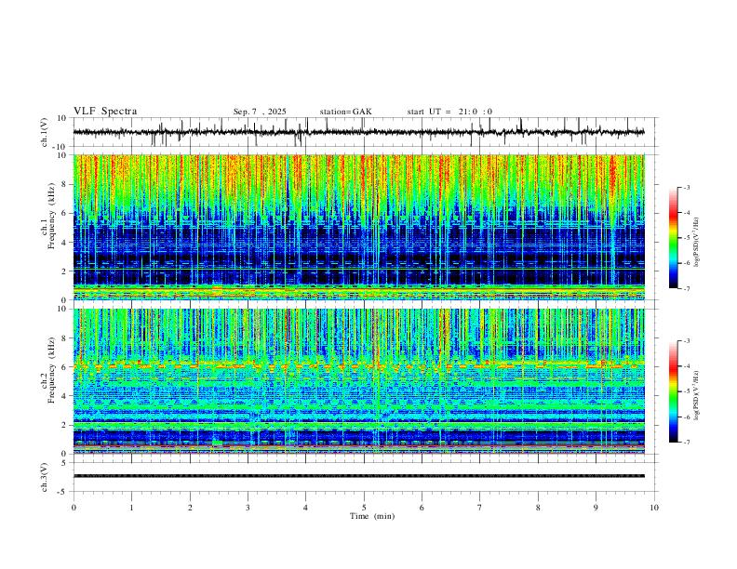Click the "1" tick on the time axis
This screenshot has height=569, width=737.
pos(131,508)
